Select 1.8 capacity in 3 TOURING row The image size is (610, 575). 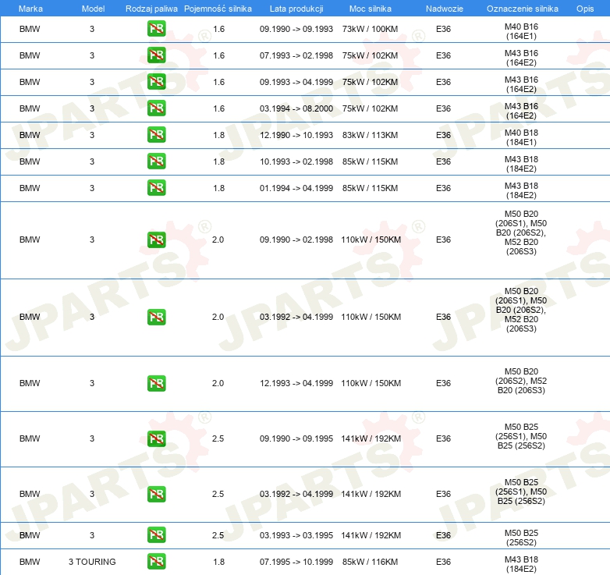click(x=218, y=562)
